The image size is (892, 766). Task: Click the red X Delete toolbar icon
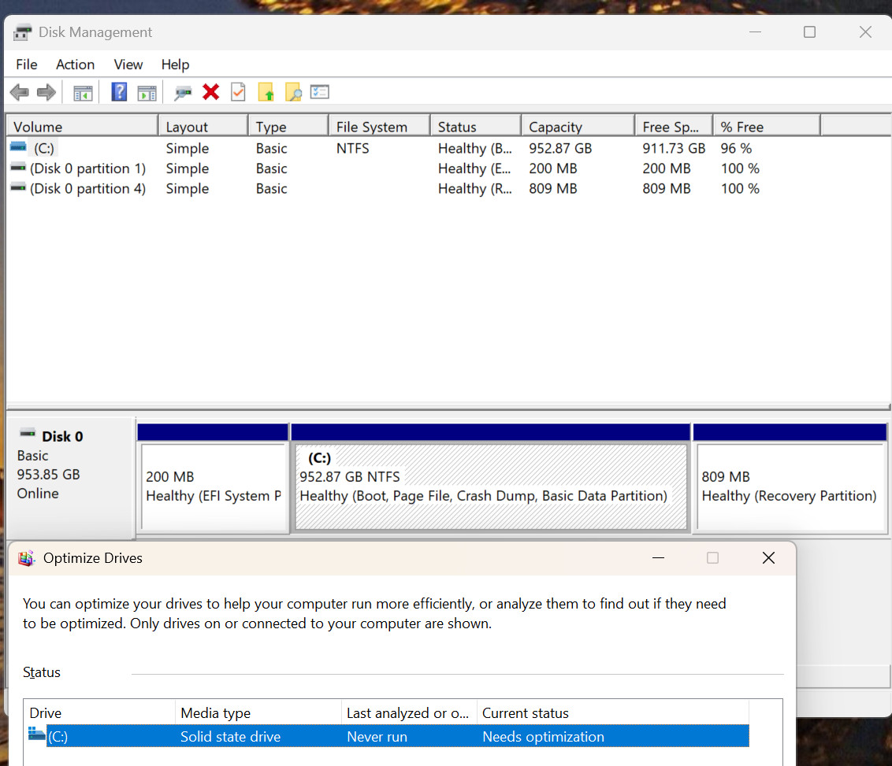coord(210,91)
